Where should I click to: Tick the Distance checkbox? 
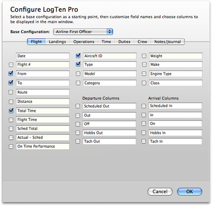[x=11, y=102]
